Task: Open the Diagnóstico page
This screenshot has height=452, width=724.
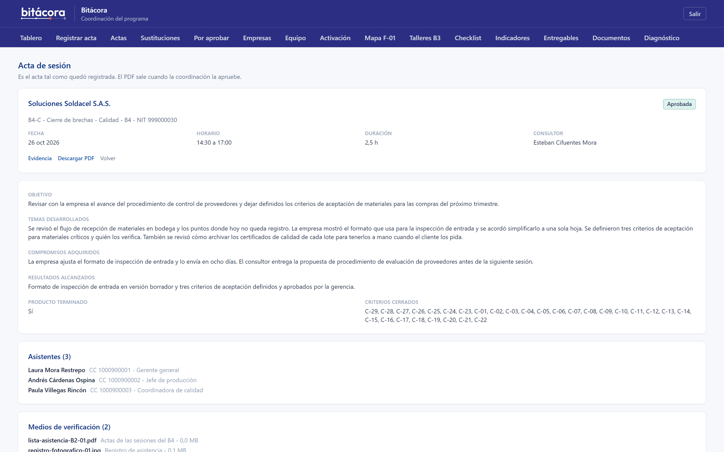Action: (662, 38)
